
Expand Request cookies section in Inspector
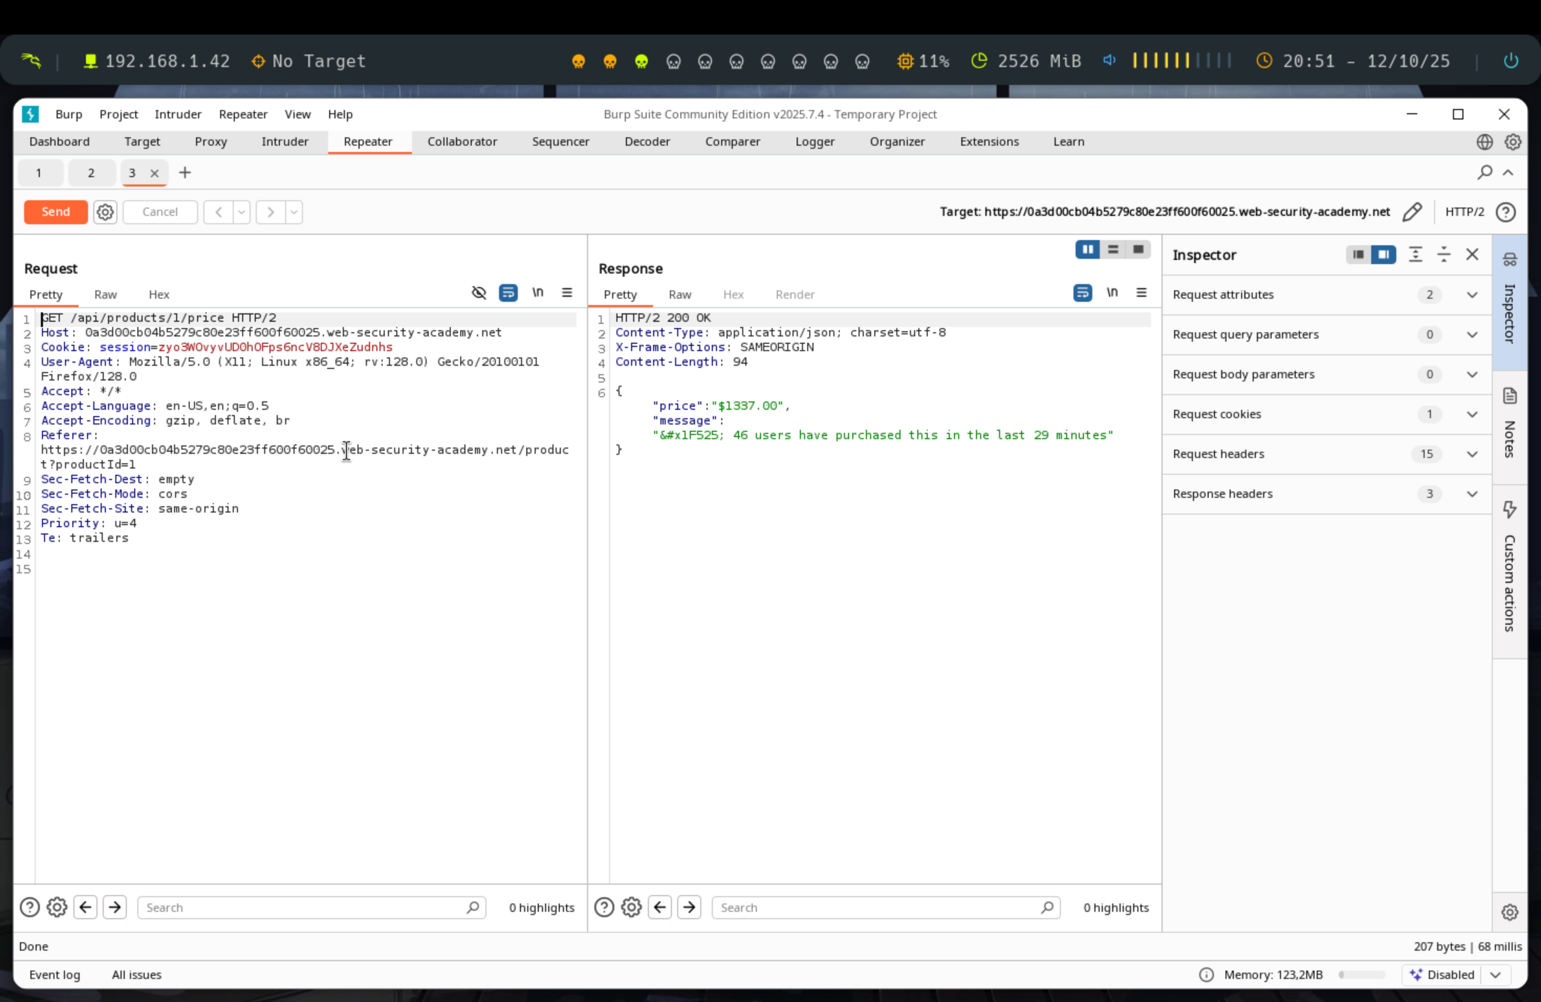click(x=1471, y=414)
